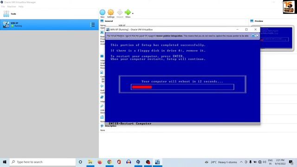Click the Network section icon in details

coord(102,97)
